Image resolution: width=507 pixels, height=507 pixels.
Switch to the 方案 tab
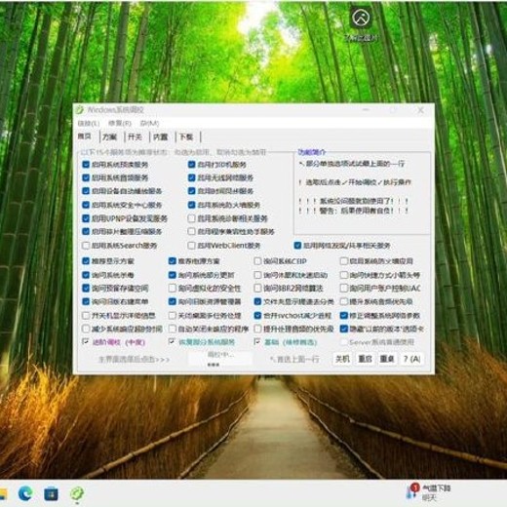(109, 136)
